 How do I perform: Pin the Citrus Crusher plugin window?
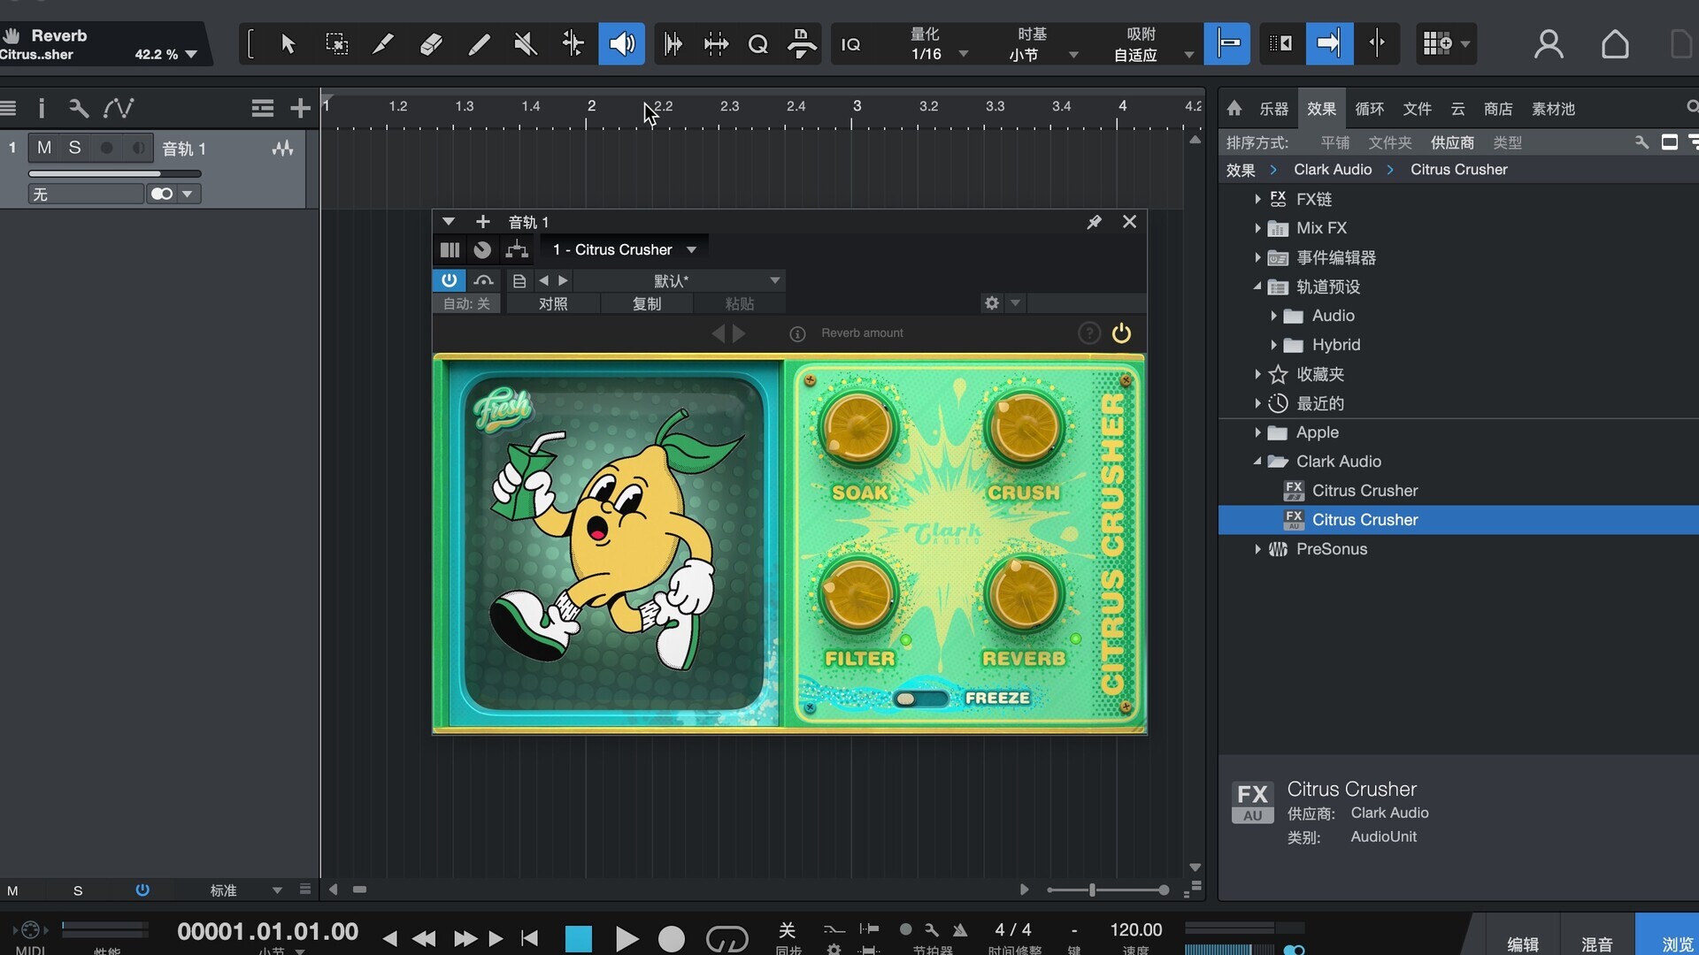[x=1095, y=222]
